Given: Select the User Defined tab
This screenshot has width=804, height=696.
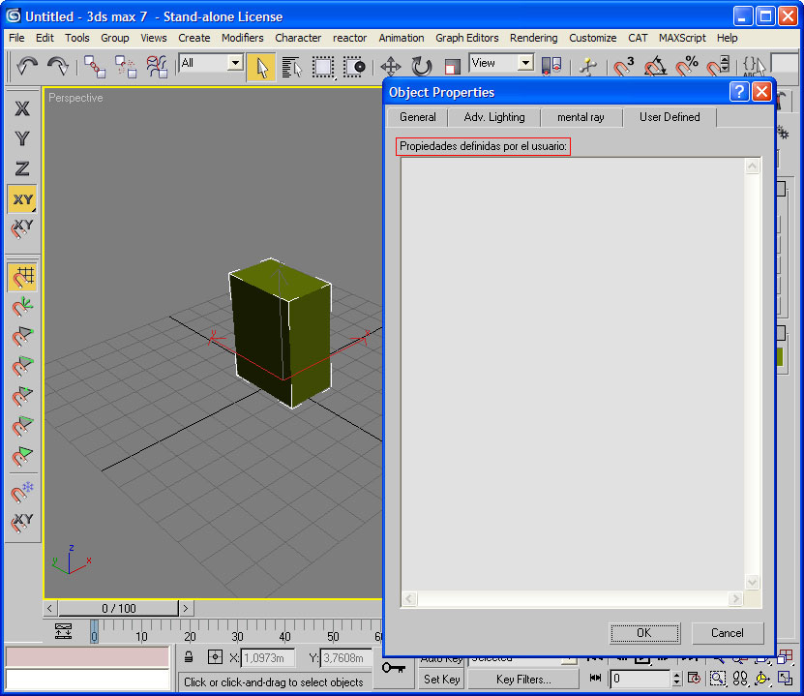Looking at the screenshot, I should point(670,117).
